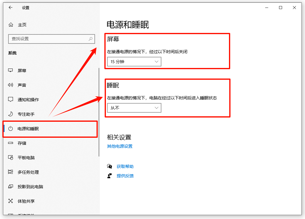Open the screen timeout dropdown showing 15 分钟

pyautogui.click(x=134, y=61)
